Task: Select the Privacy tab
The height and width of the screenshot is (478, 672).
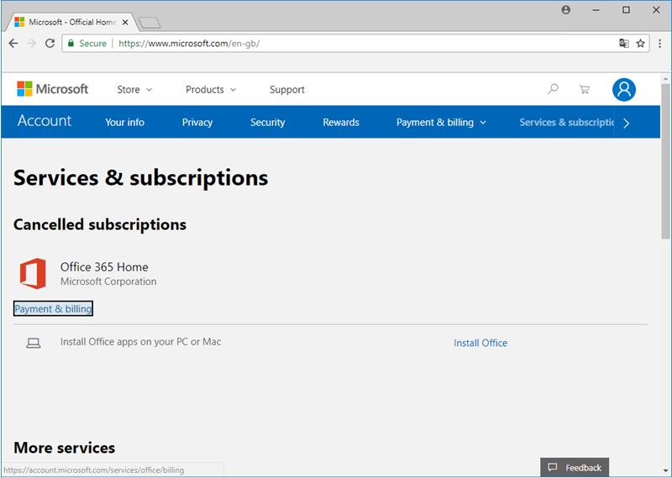Action: click(197, 122)
